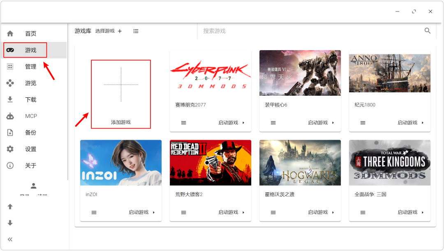Click the Red Dead Redemption II cover
Image resolution: width=444 pixels, height=251 pixels.
coord(210,163)
